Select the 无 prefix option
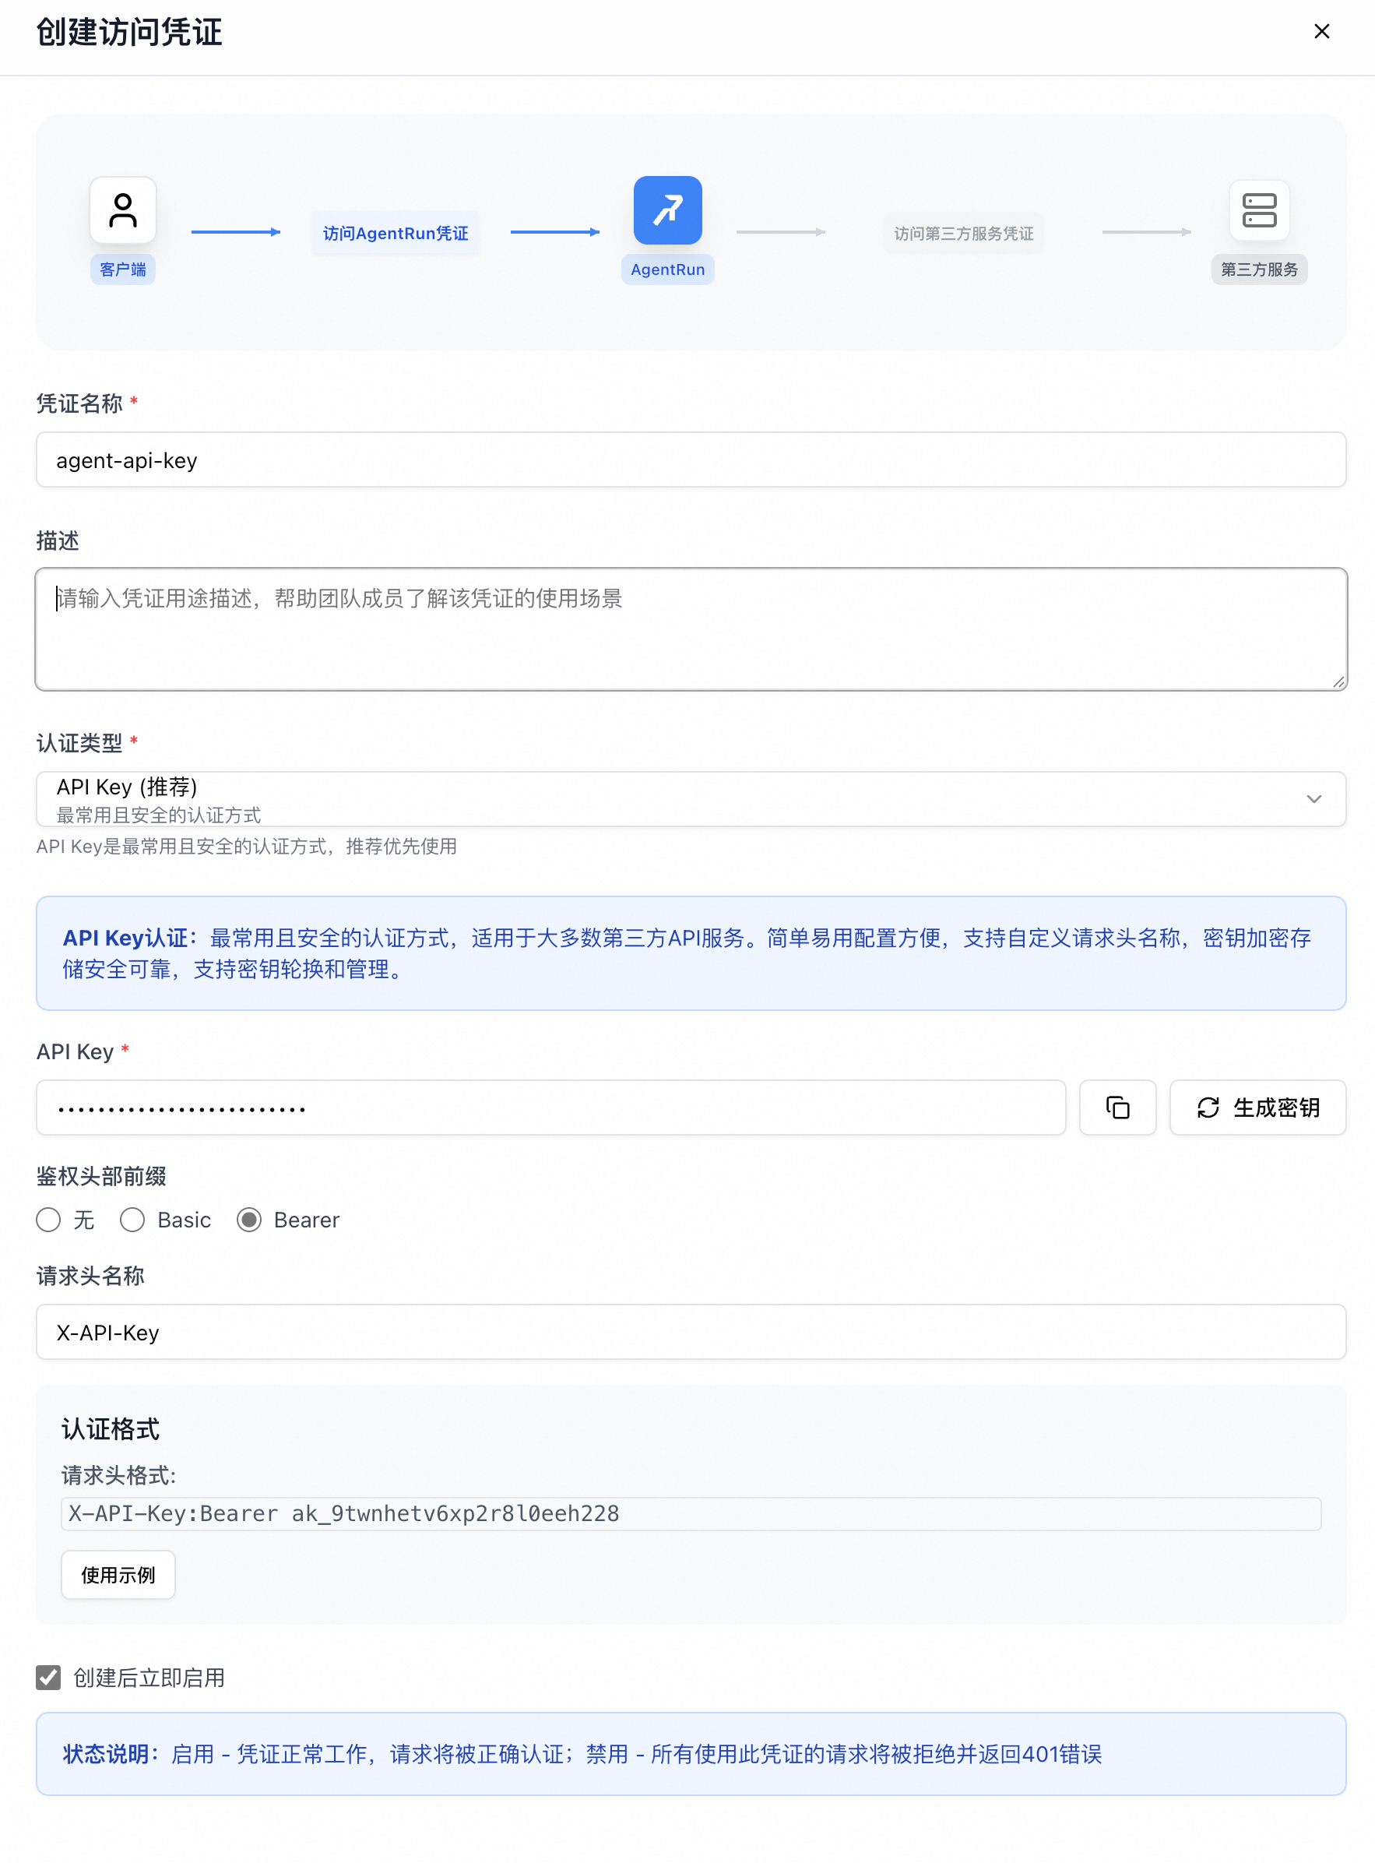Image resolution: width=1375 pixels, height=1863 pixels. point(48,1220)
